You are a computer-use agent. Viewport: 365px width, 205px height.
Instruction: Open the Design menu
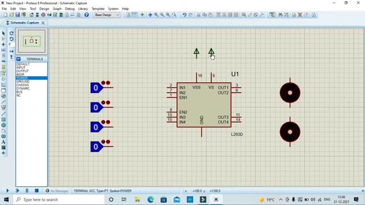pos(44,9)
